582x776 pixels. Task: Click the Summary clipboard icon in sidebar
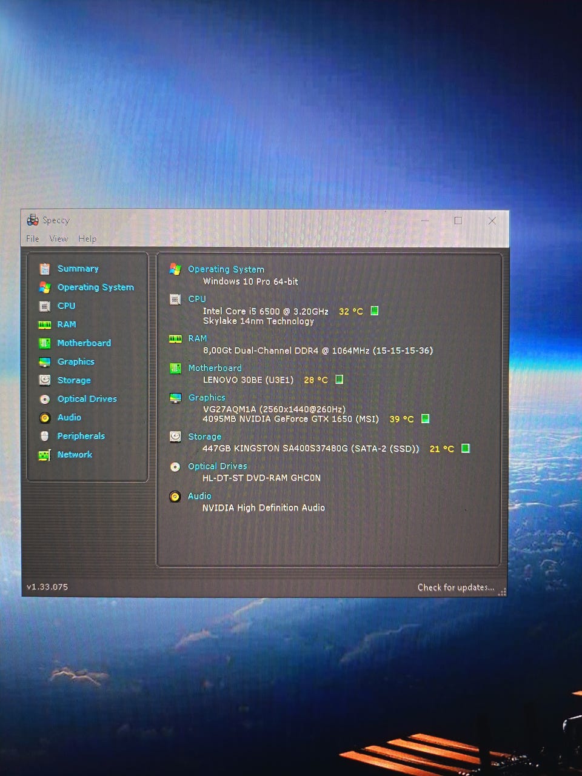click(x=45, y=269)
